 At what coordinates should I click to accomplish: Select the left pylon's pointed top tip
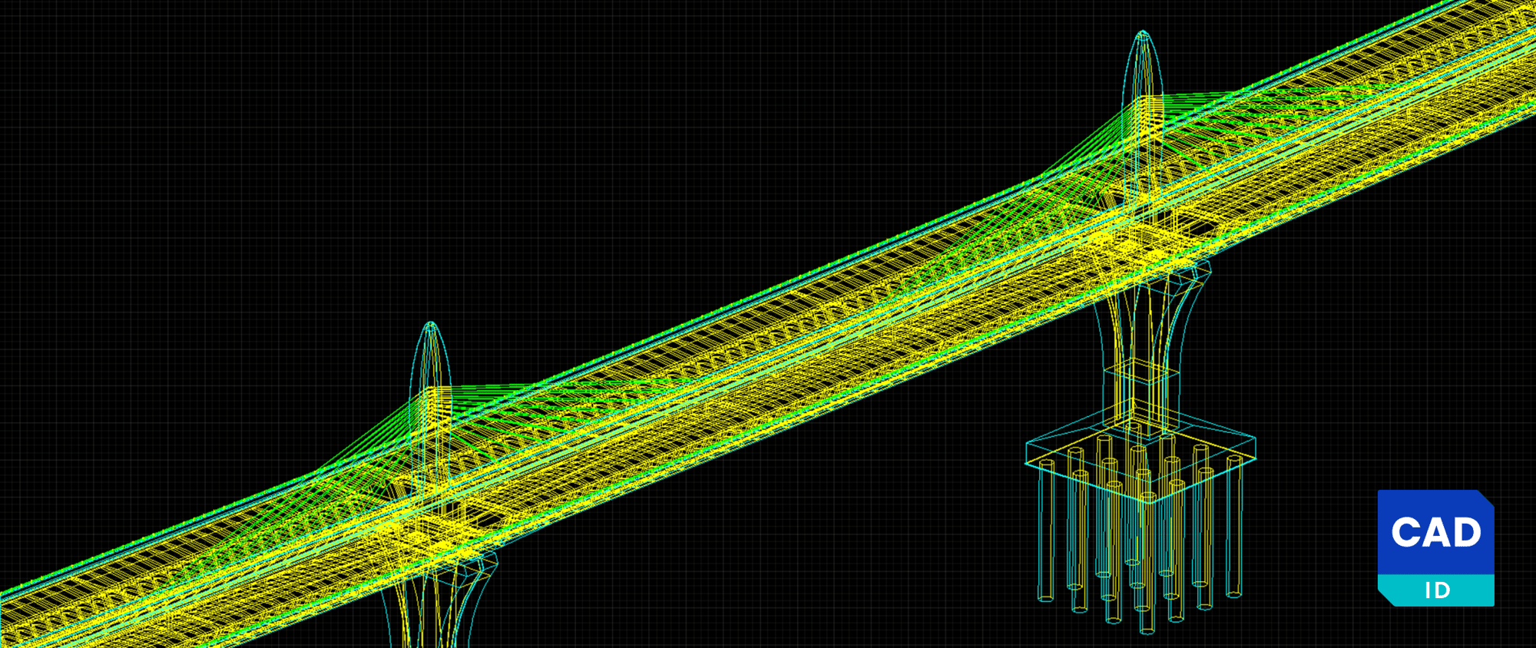click(x=431, y=325)
